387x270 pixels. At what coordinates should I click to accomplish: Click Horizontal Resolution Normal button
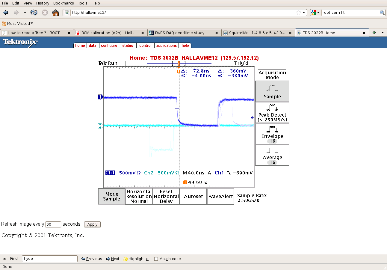(139, 196)
